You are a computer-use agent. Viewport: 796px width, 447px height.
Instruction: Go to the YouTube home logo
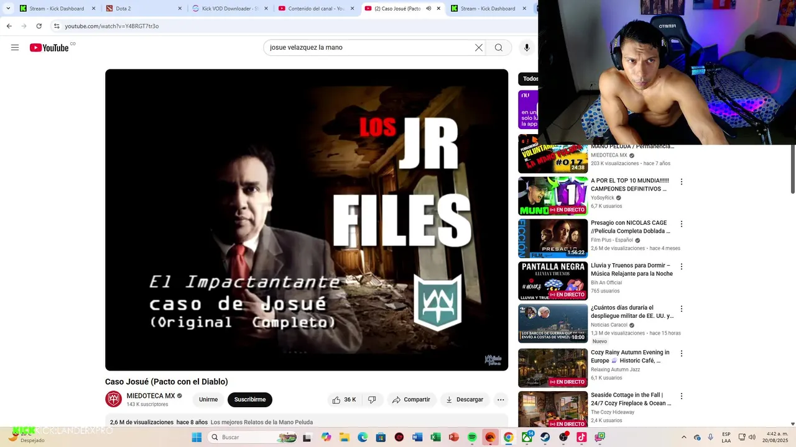tap(49, 48)
